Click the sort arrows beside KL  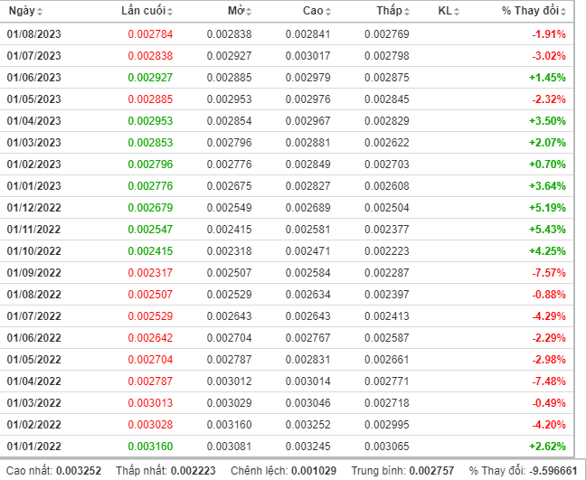(457, 11)
